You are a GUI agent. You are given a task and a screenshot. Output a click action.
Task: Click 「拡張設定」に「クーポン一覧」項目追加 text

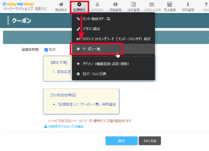(x=86, y=104)
